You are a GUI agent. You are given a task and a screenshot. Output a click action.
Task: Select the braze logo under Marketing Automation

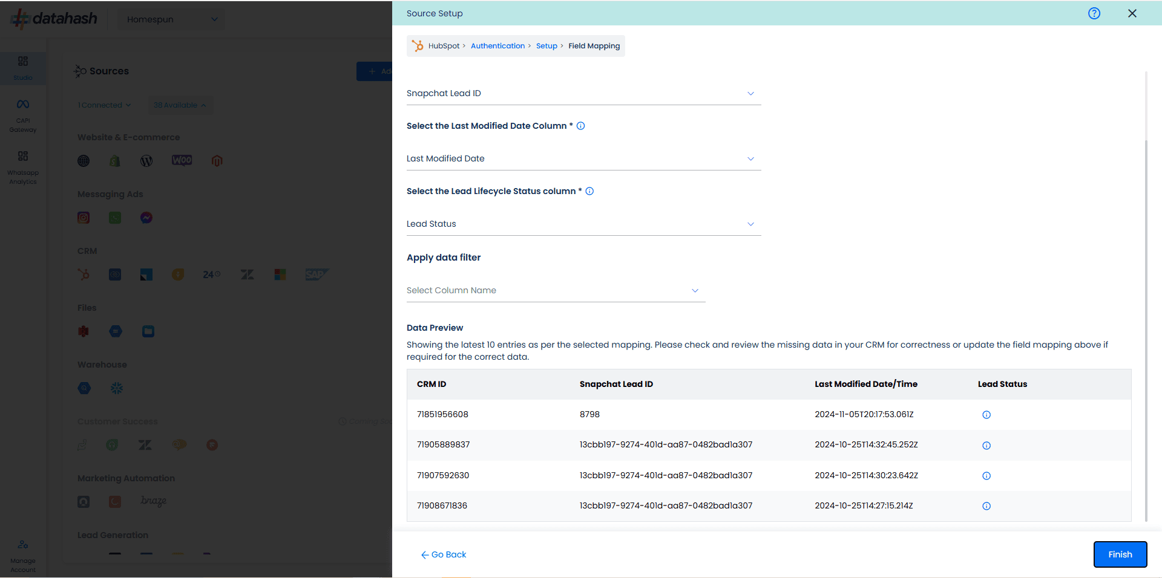click(x=154, y=501)
